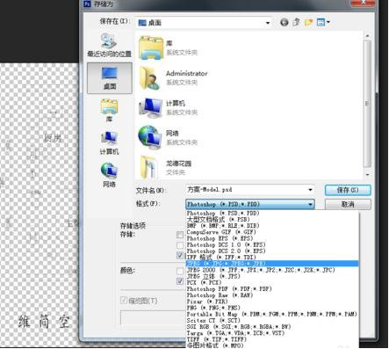
Task: Click the back navigation arrow icon
Action: pos(284,22)
